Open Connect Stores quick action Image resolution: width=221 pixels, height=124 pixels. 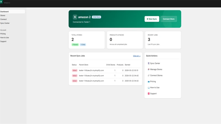point(156,76)
